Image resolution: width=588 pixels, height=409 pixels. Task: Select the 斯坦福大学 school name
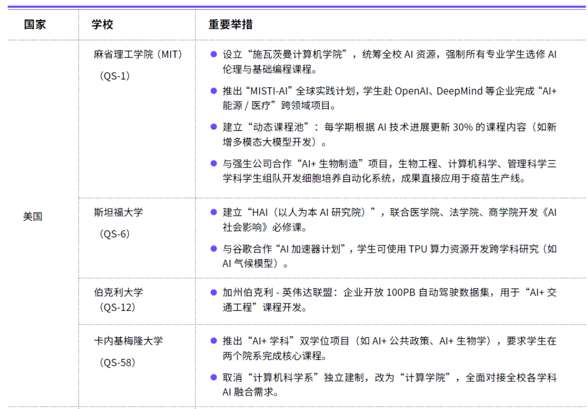point(118,212)
